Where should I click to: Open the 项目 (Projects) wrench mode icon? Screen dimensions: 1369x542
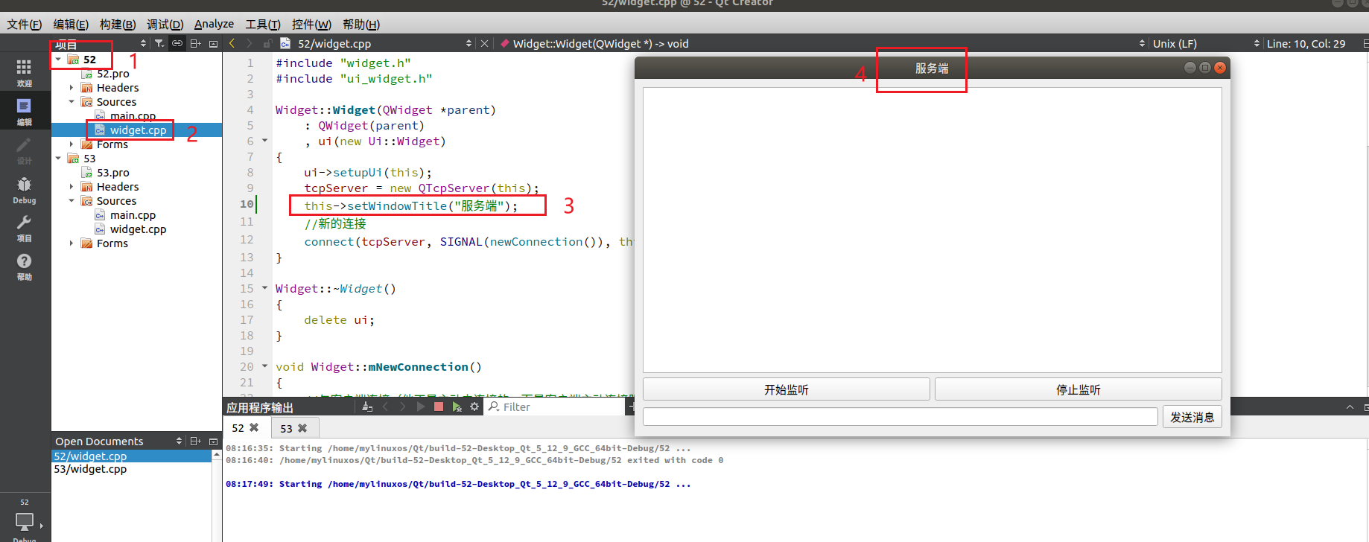tap(24, 228)
